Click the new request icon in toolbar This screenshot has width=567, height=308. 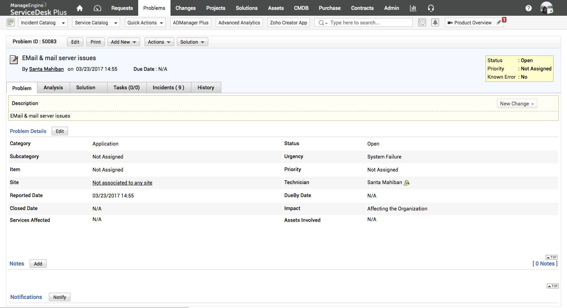click(11, 23)
